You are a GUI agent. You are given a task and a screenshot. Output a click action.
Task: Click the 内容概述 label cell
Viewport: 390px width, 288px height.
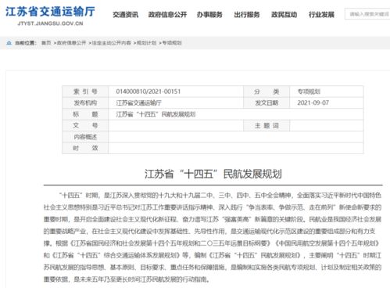coord(85,137)
